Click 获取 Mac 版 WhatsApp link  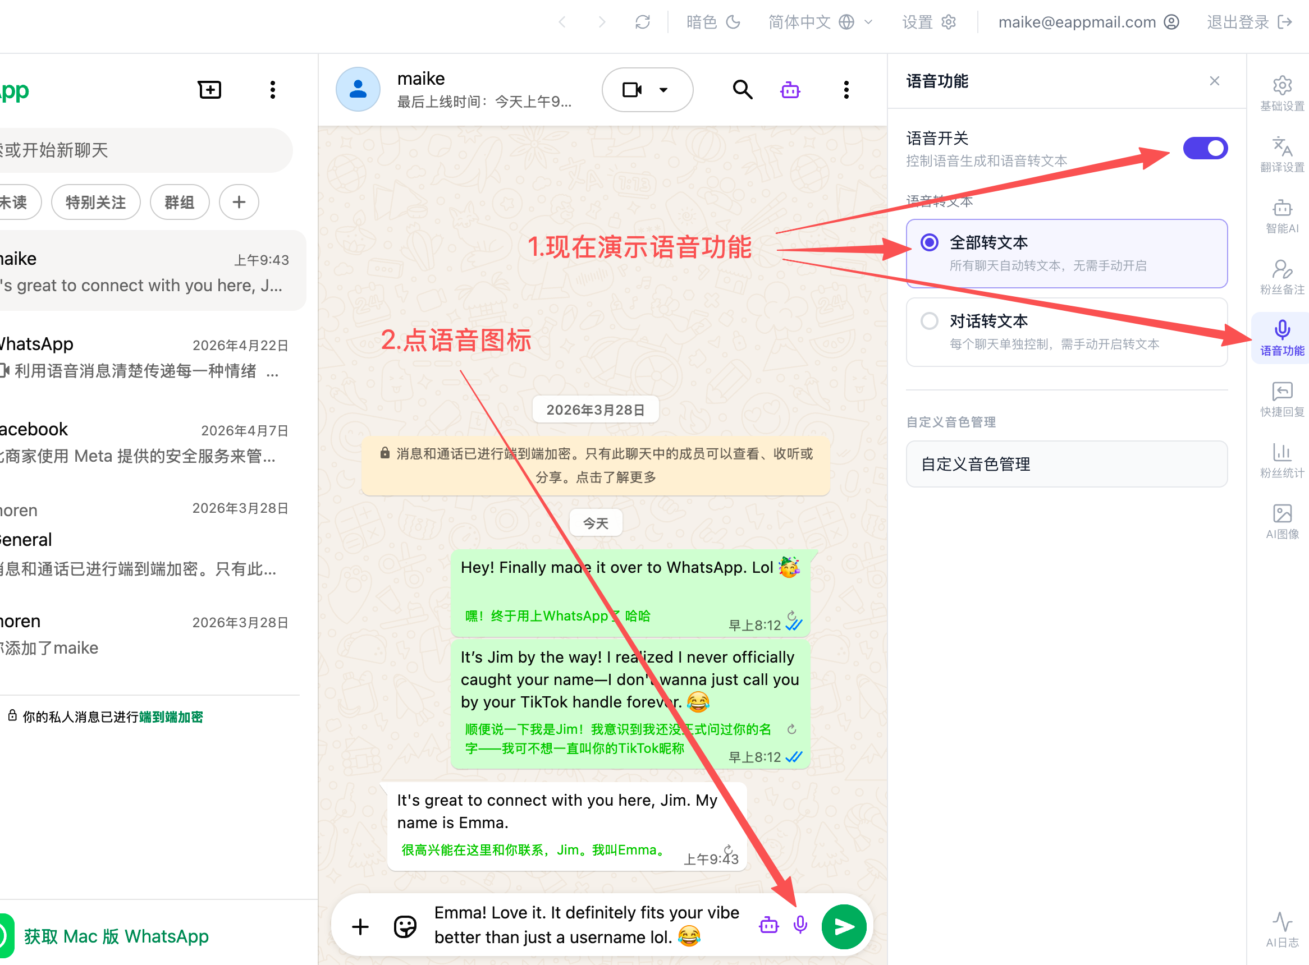click(116, 936)
